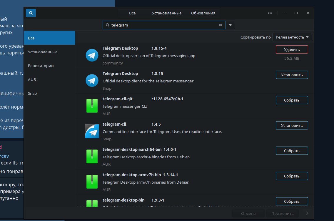Viewport: 334px width, 221px height.
Task: Clear the telegram search text
Action: pos(220,25)
